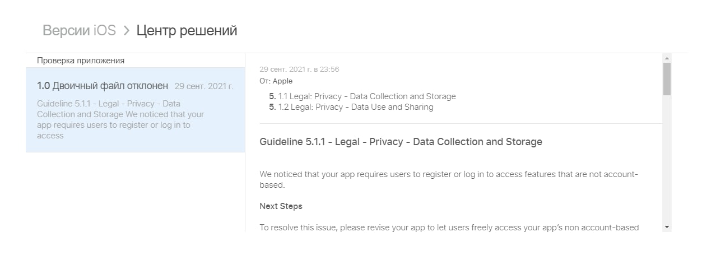Click the Guideline 5.1.1 heading in message
702x269 pixels.
tap(401, 142)
